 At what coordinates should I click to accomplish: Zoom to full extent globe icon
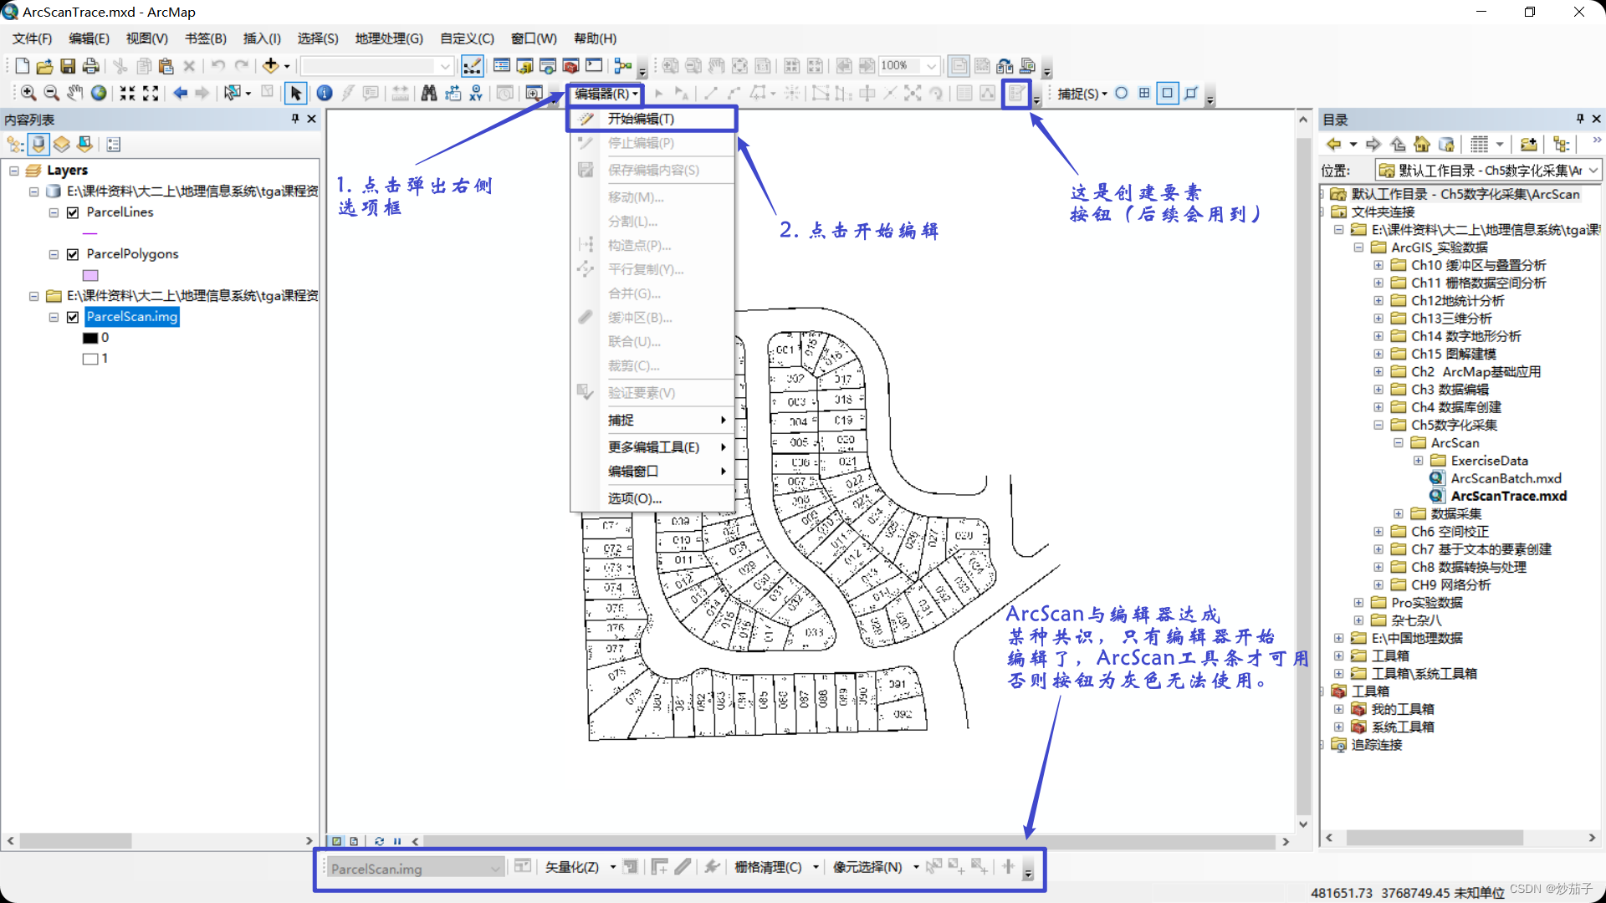coord(99,93)
